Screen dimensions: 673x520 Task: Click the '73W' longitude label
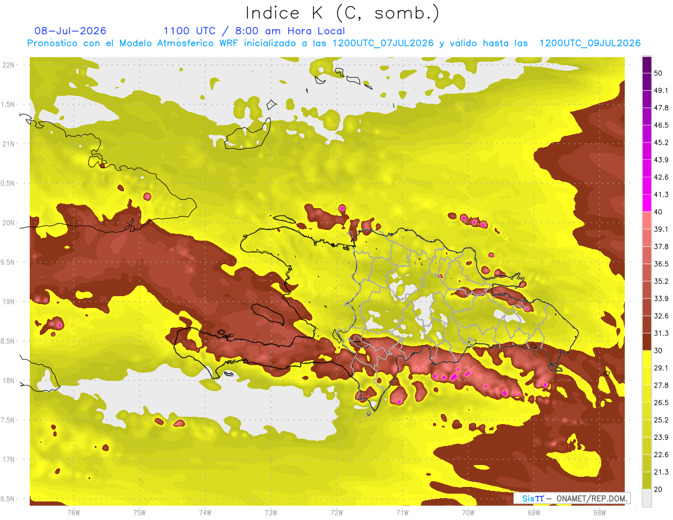271,512
